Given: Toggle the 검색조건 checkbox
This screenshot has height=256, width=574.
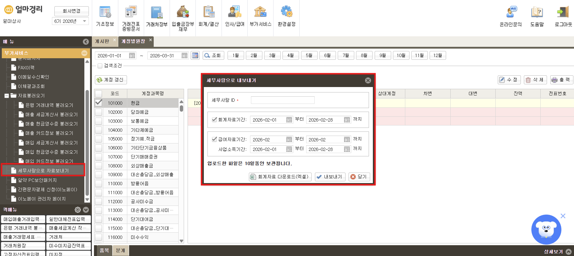Looking at the screenshot, I should pyautogui.click(x=100, y=66).
